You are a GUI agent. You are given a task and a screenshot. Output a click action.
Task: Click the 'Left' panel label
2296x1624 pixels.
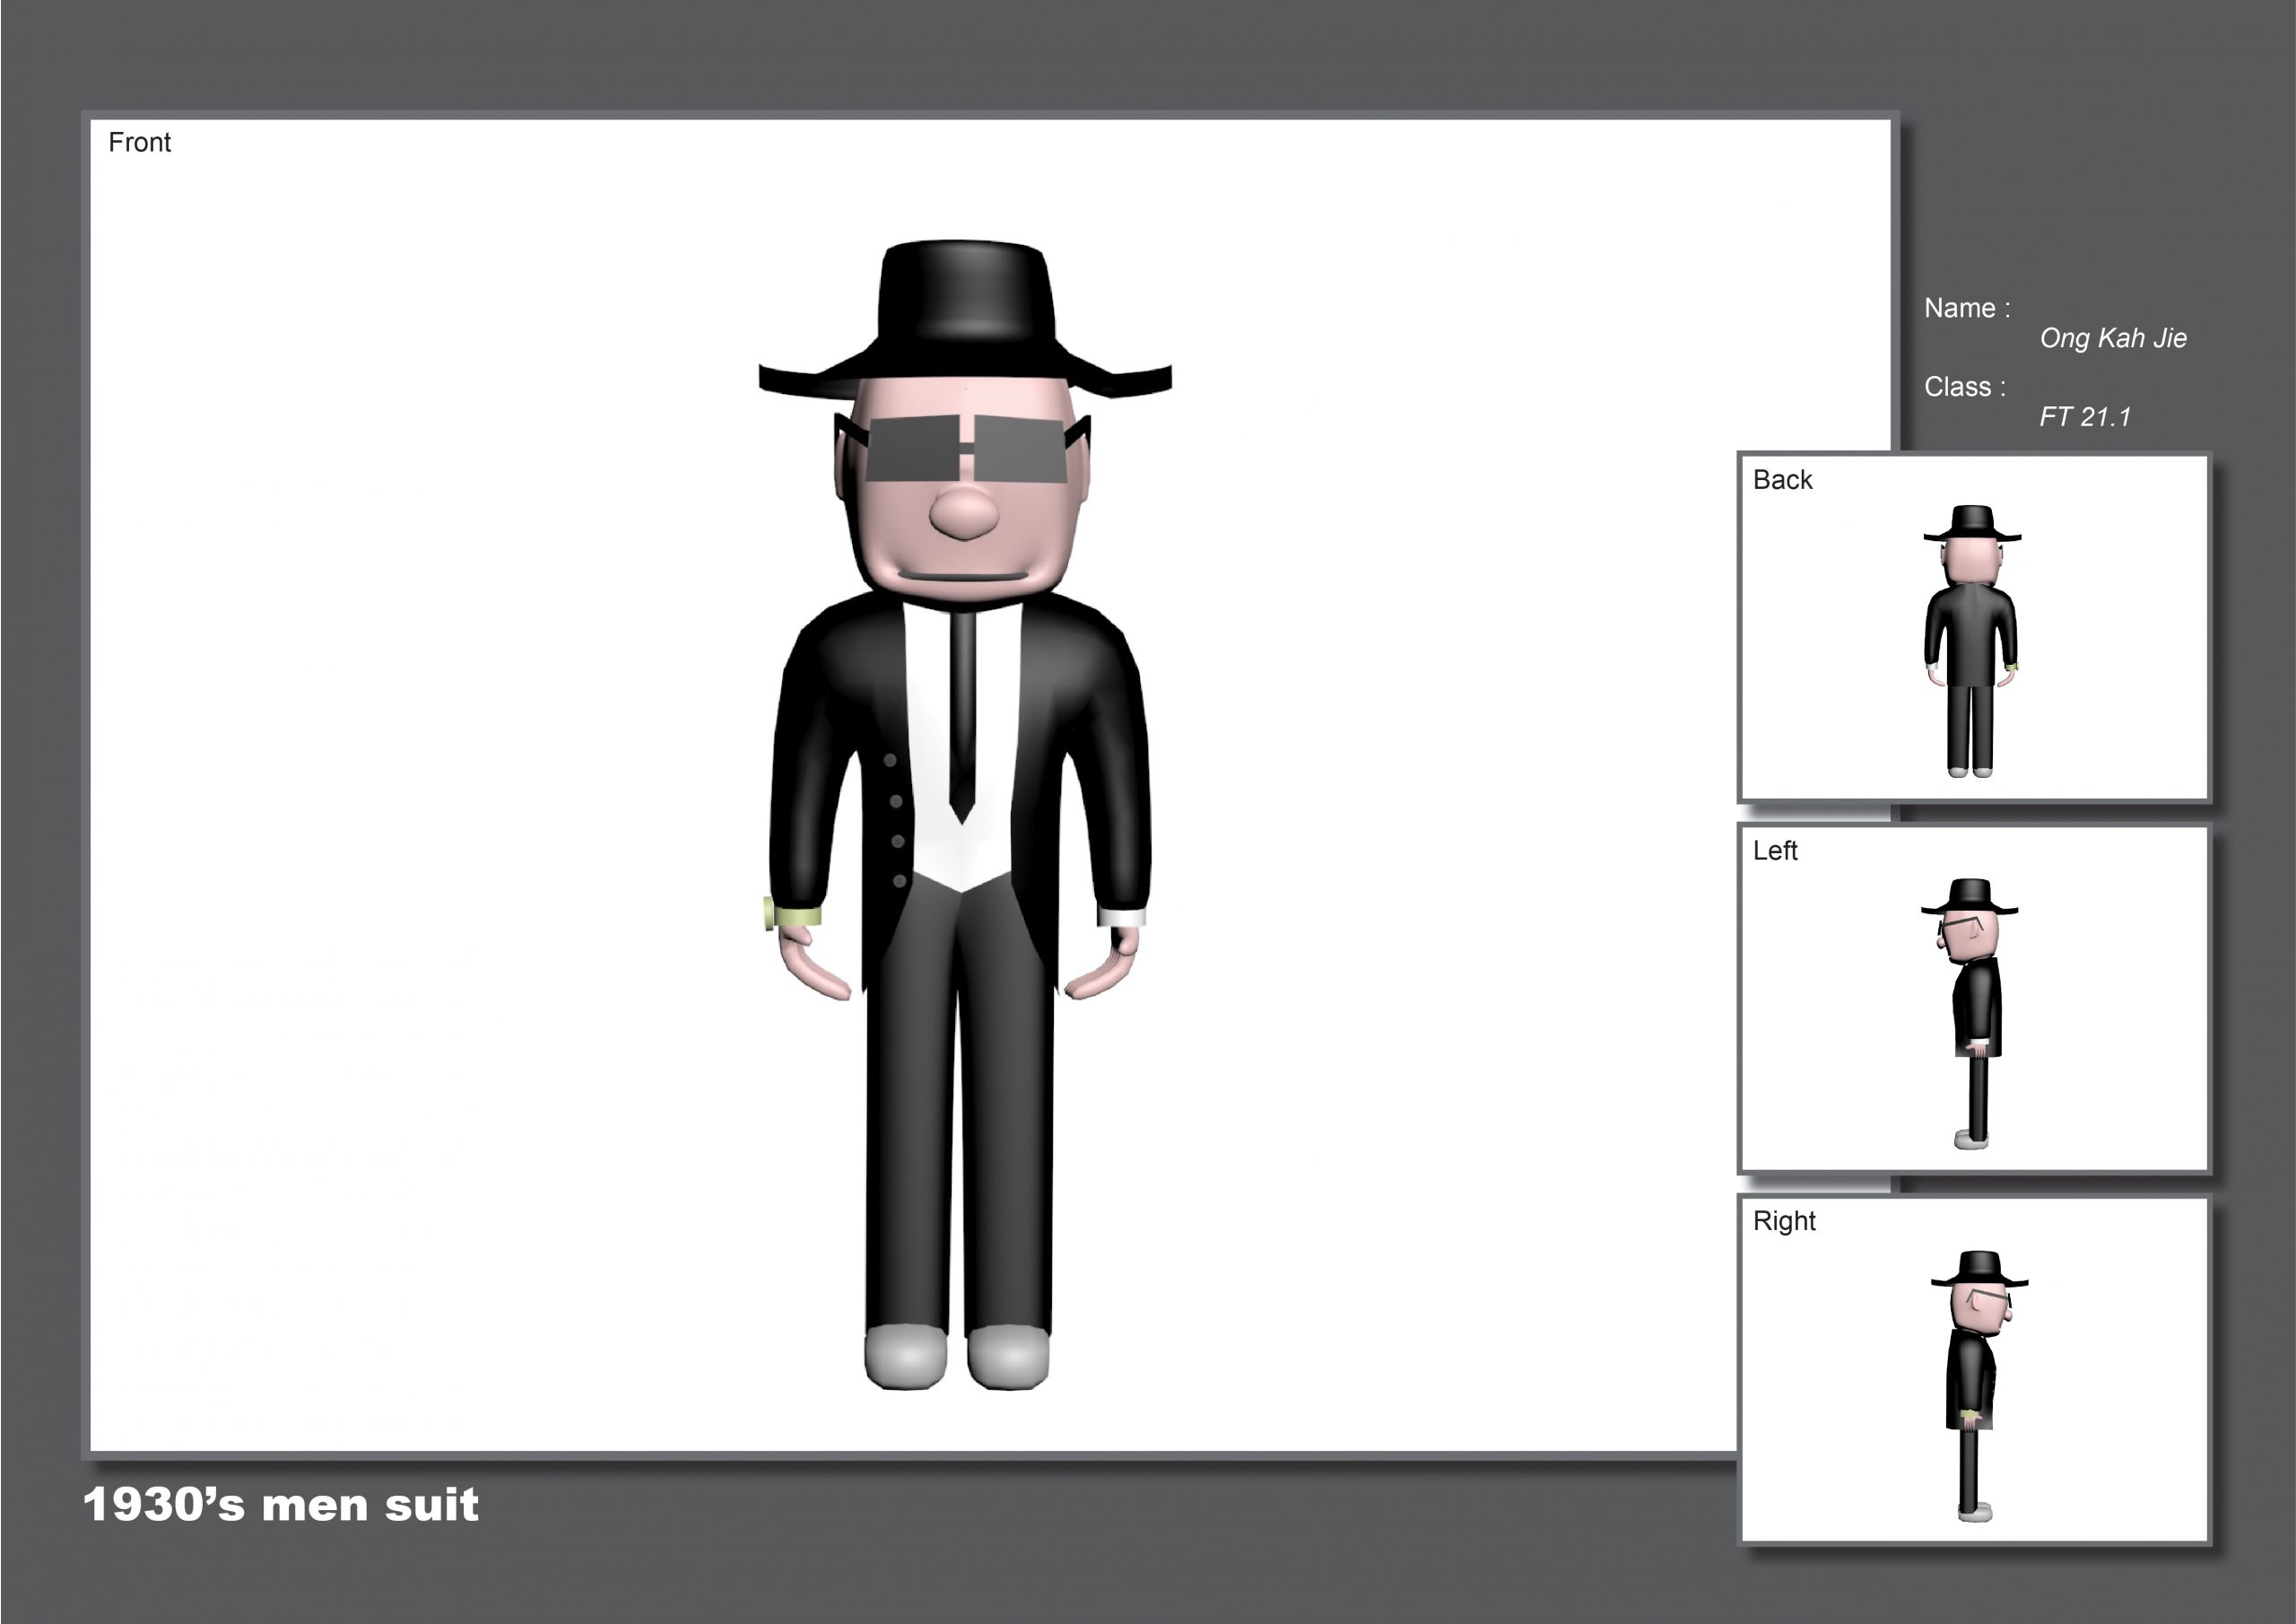coord(1775,851)
